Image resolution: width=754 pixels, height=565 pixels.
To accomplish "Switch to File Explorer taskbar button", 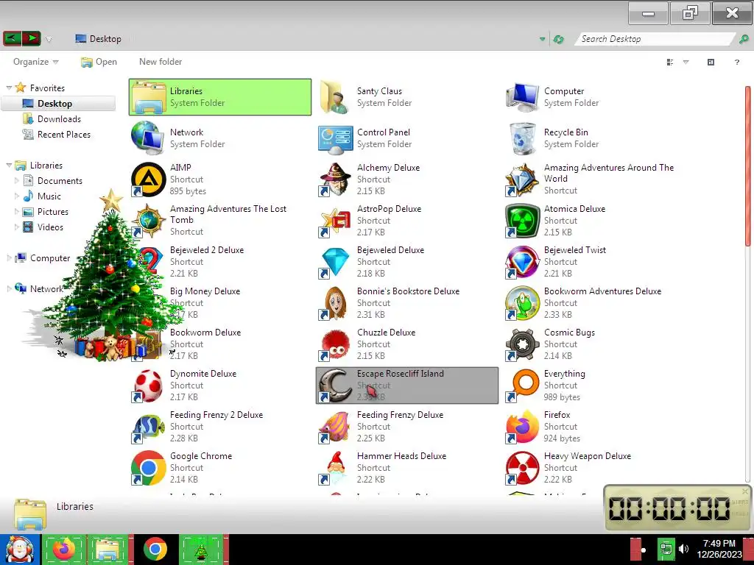I will (109, 549).
